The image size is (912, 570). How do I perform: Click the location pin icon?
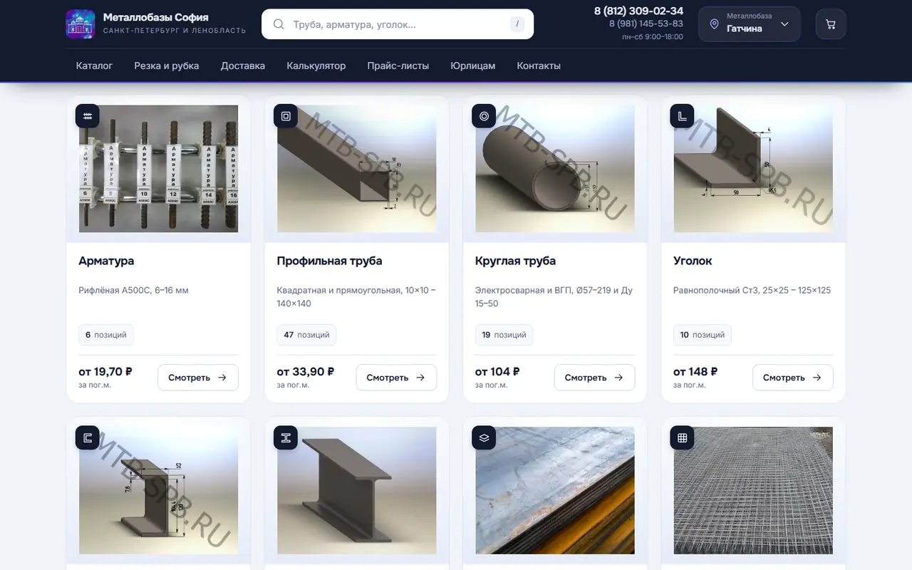[714, 24]
